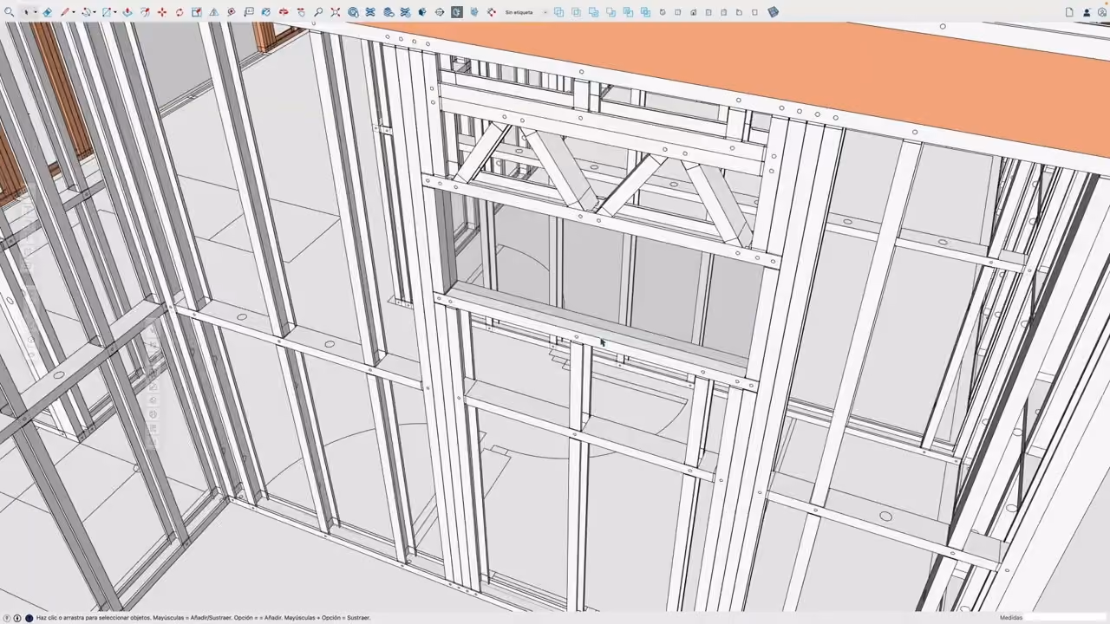Open the Search magnifier in the toolbar's left end
Image resolution: width=1110 pixels, height=624 pixels.
[x=9, y=12]
